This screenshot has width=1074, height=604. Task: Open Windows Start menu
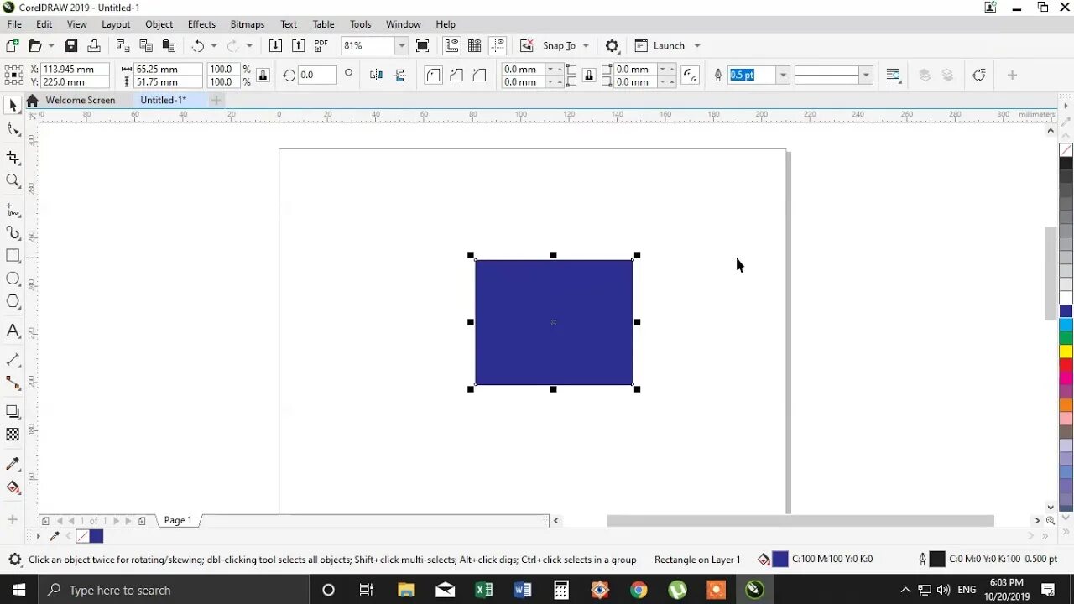tap(18, 590)
